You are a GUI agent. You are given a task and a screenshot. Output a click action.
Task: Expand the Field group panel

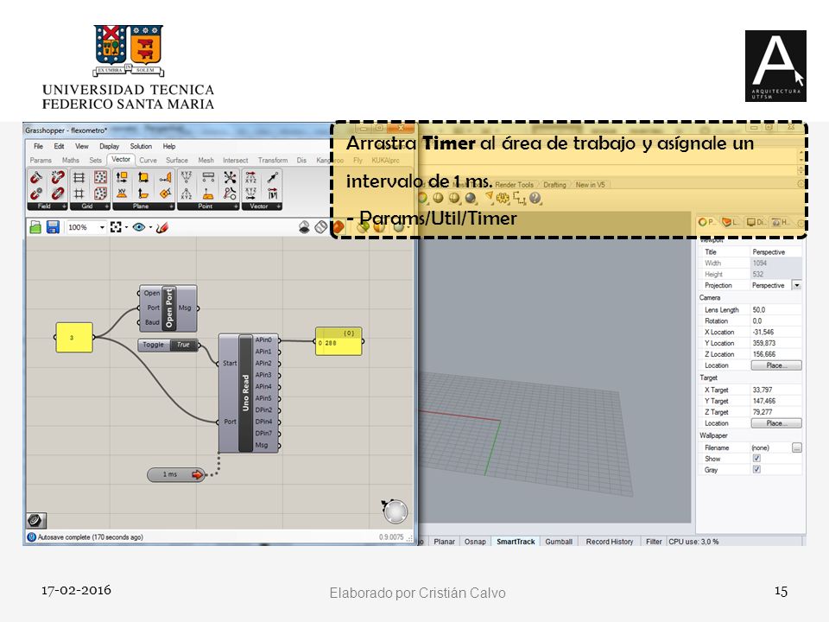pos(64,206)
